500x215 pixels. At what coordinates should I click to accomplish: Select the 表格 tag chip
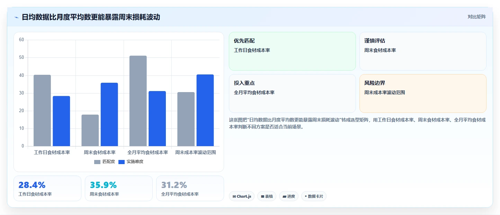(x=267, y=196)
